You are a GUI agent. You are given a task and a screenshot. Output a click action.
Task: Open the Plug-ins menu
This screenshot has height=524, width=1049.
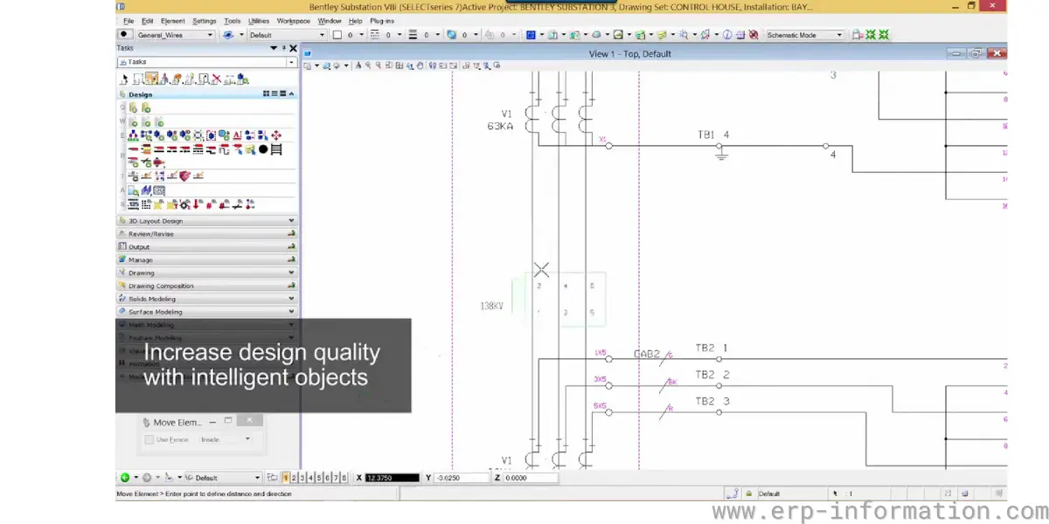click(382, 20)
